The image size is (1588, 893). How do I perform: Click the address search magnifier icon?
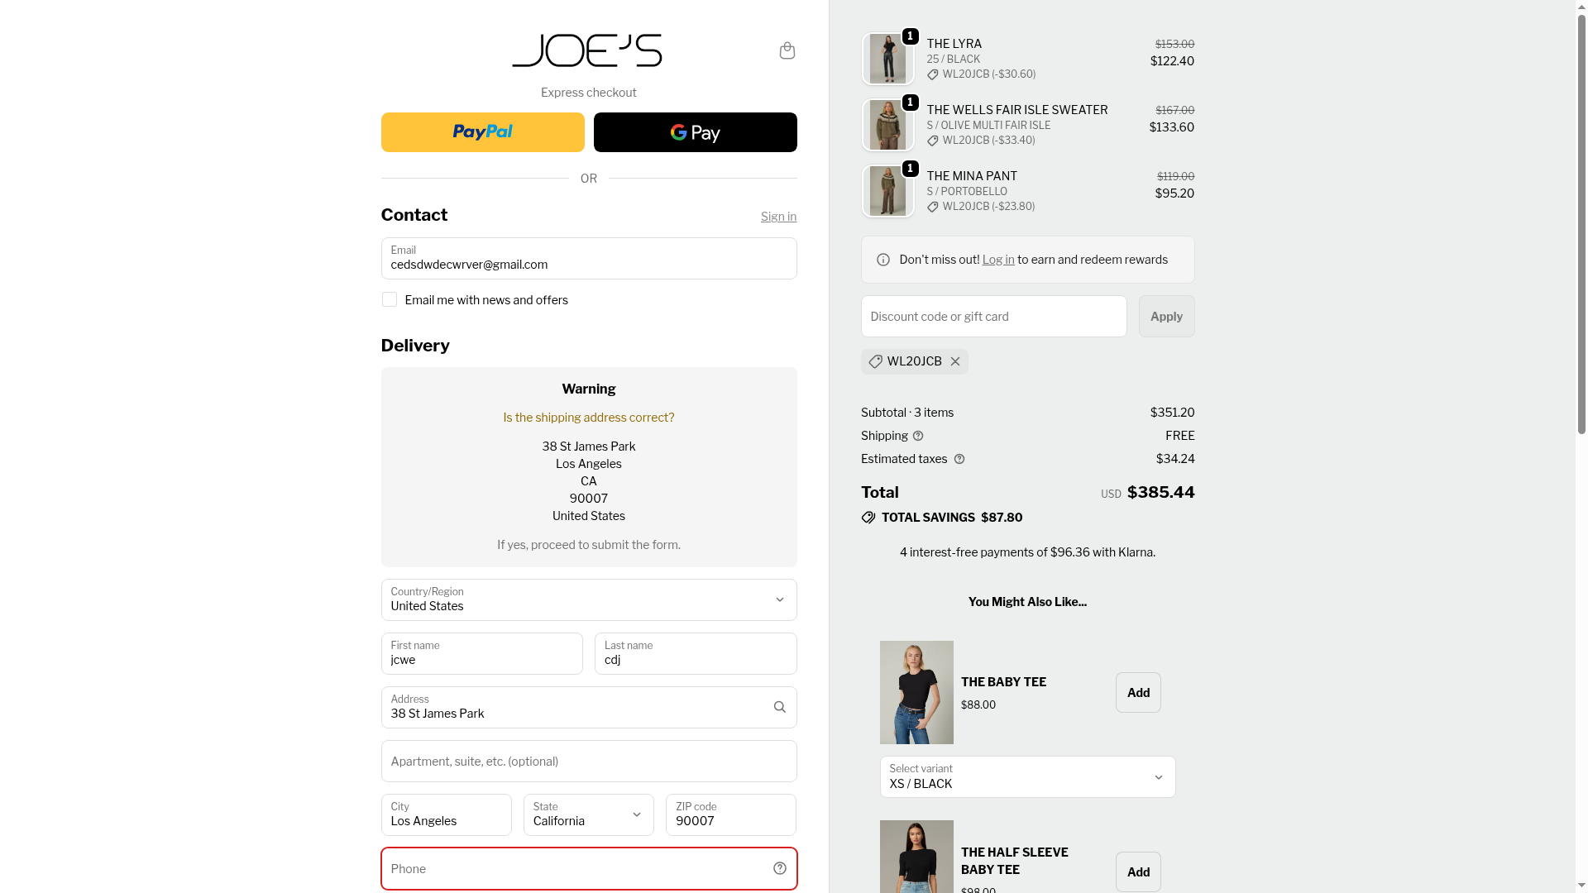780,707
